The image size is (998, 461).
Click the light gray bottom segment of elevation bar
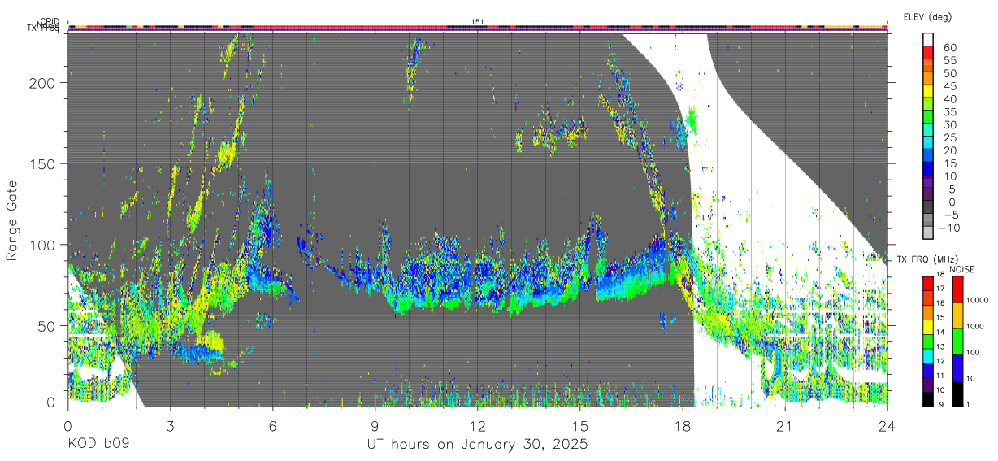click(928, 231)
